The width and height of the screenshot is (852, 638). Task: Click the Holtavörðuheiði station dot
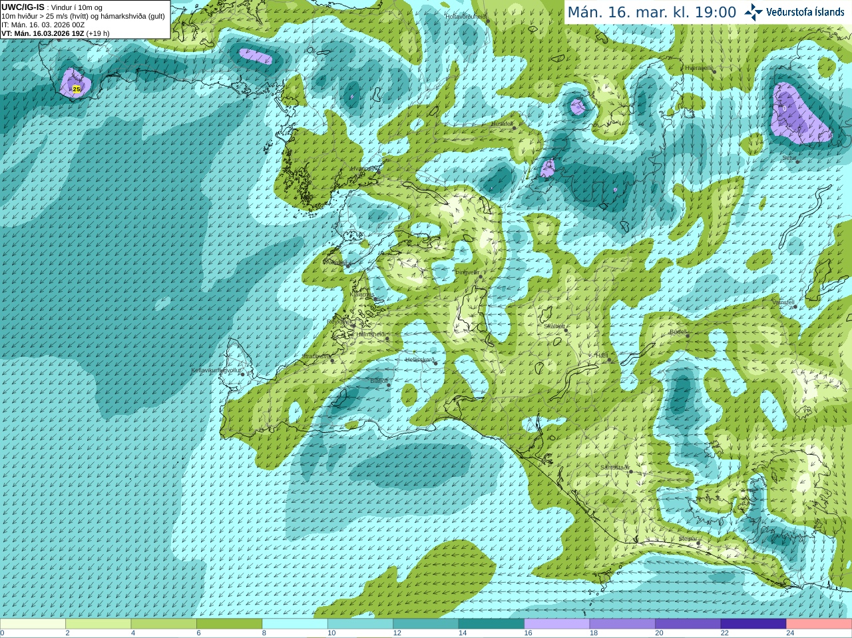[x=487, y=21]
